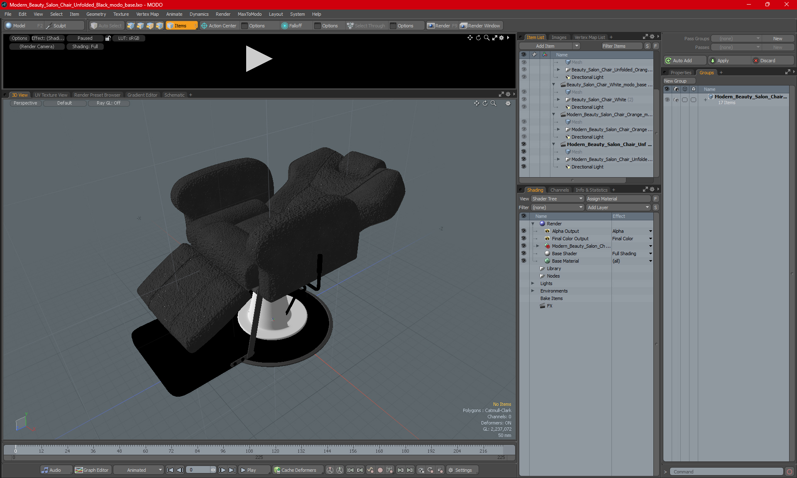This screenshot has width=797, height=478.
Task: Step to next frame
Action: pos(222,470)
